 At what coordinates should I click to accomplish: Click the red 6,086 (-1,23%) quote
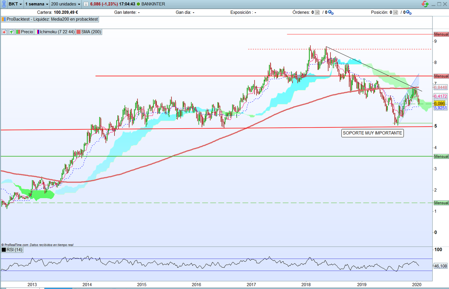pos(104,4)
